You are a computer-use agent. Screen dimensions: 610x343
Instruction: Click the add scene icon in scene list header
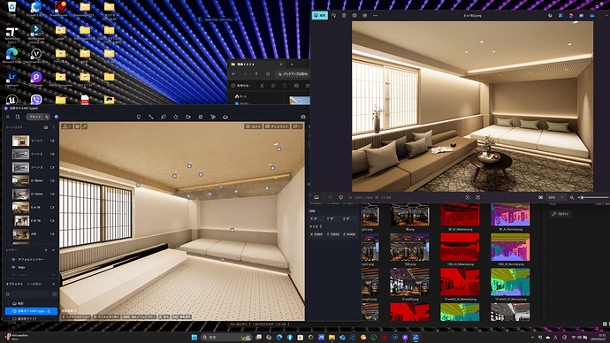coord(46,127)
